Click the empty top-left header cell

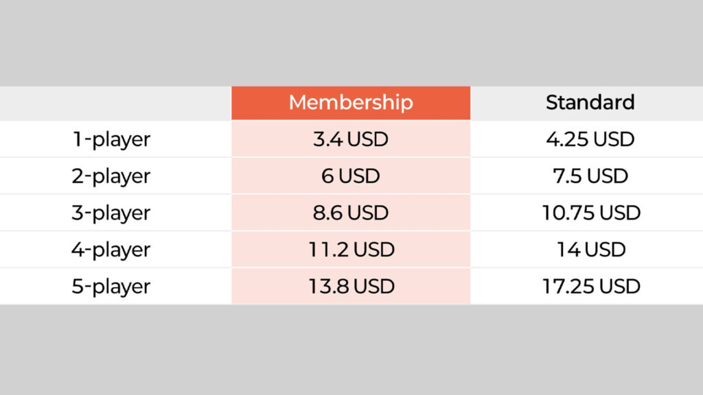115,103
